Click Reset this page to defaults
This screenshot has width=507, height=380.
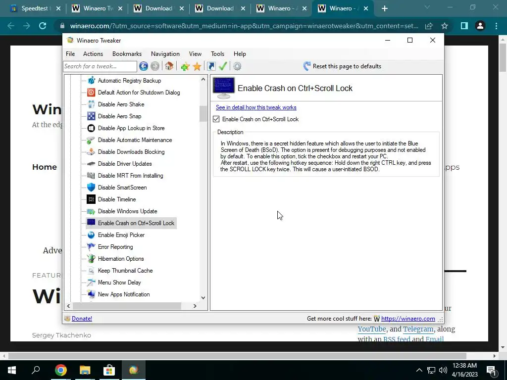[342, 66]
